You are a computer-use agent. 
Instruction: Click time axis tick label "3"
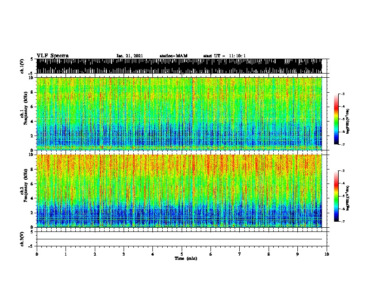[124, 254]
